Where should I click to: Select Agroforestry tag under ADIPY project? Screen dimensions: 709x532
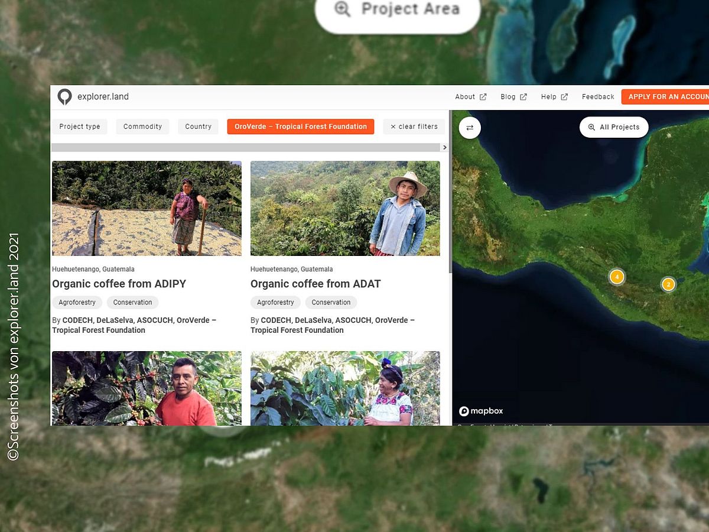[x=77, y=302]
